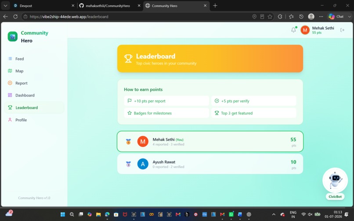Refresh the page with the reload icon
The image size is (354, 221).
click(15, 17)
